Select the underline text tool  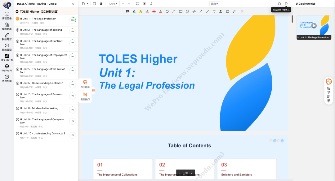pos(147,11)
